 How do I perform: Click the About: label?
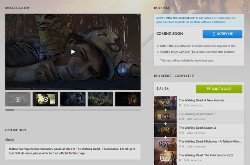[9, 140]
